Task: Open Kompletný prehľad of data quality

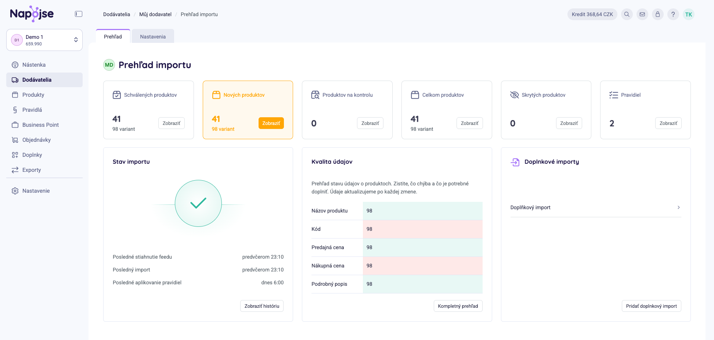Action: (458, 306)
